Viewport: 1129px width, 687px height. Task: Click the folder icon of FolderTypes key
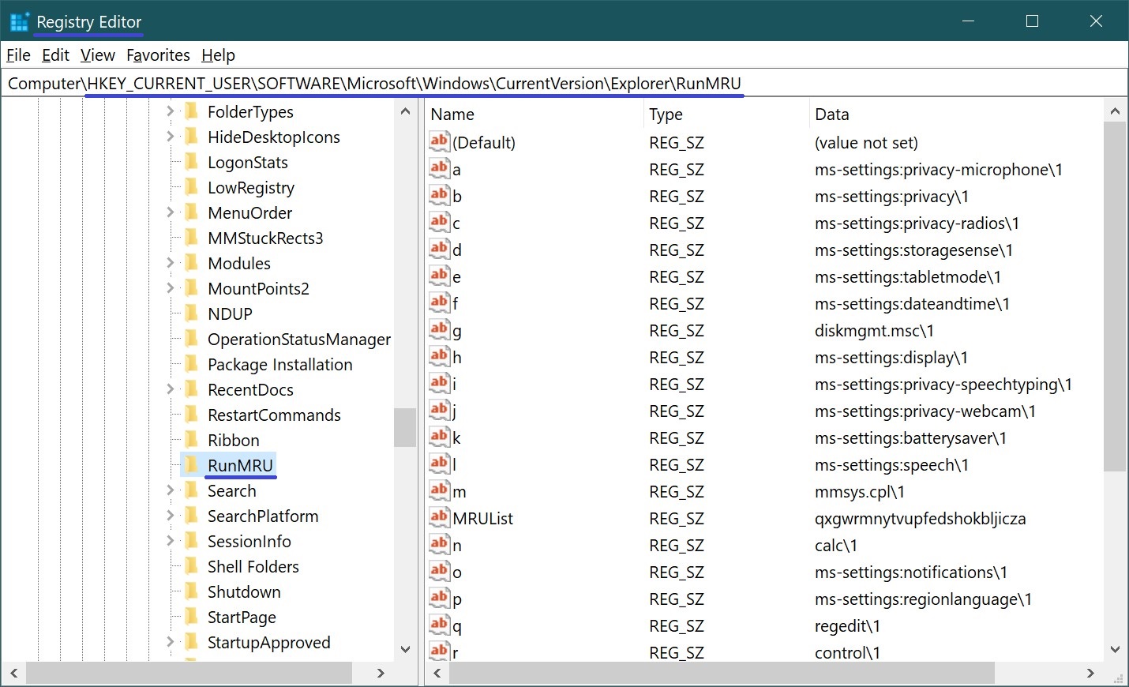[x=191, y=111]
